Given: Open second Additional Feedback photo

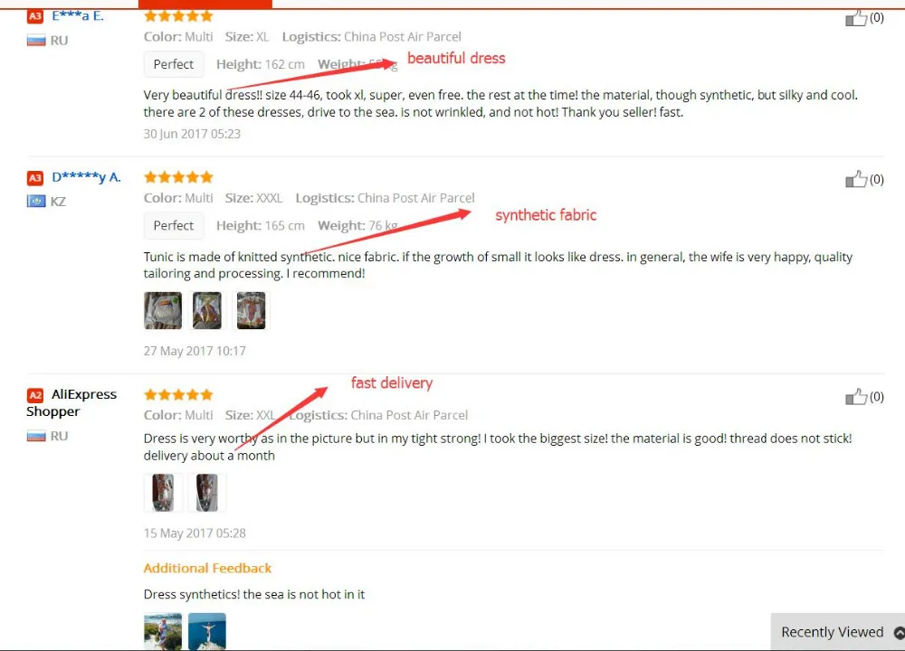Looking at the screenshot, I should coord(206,632).
